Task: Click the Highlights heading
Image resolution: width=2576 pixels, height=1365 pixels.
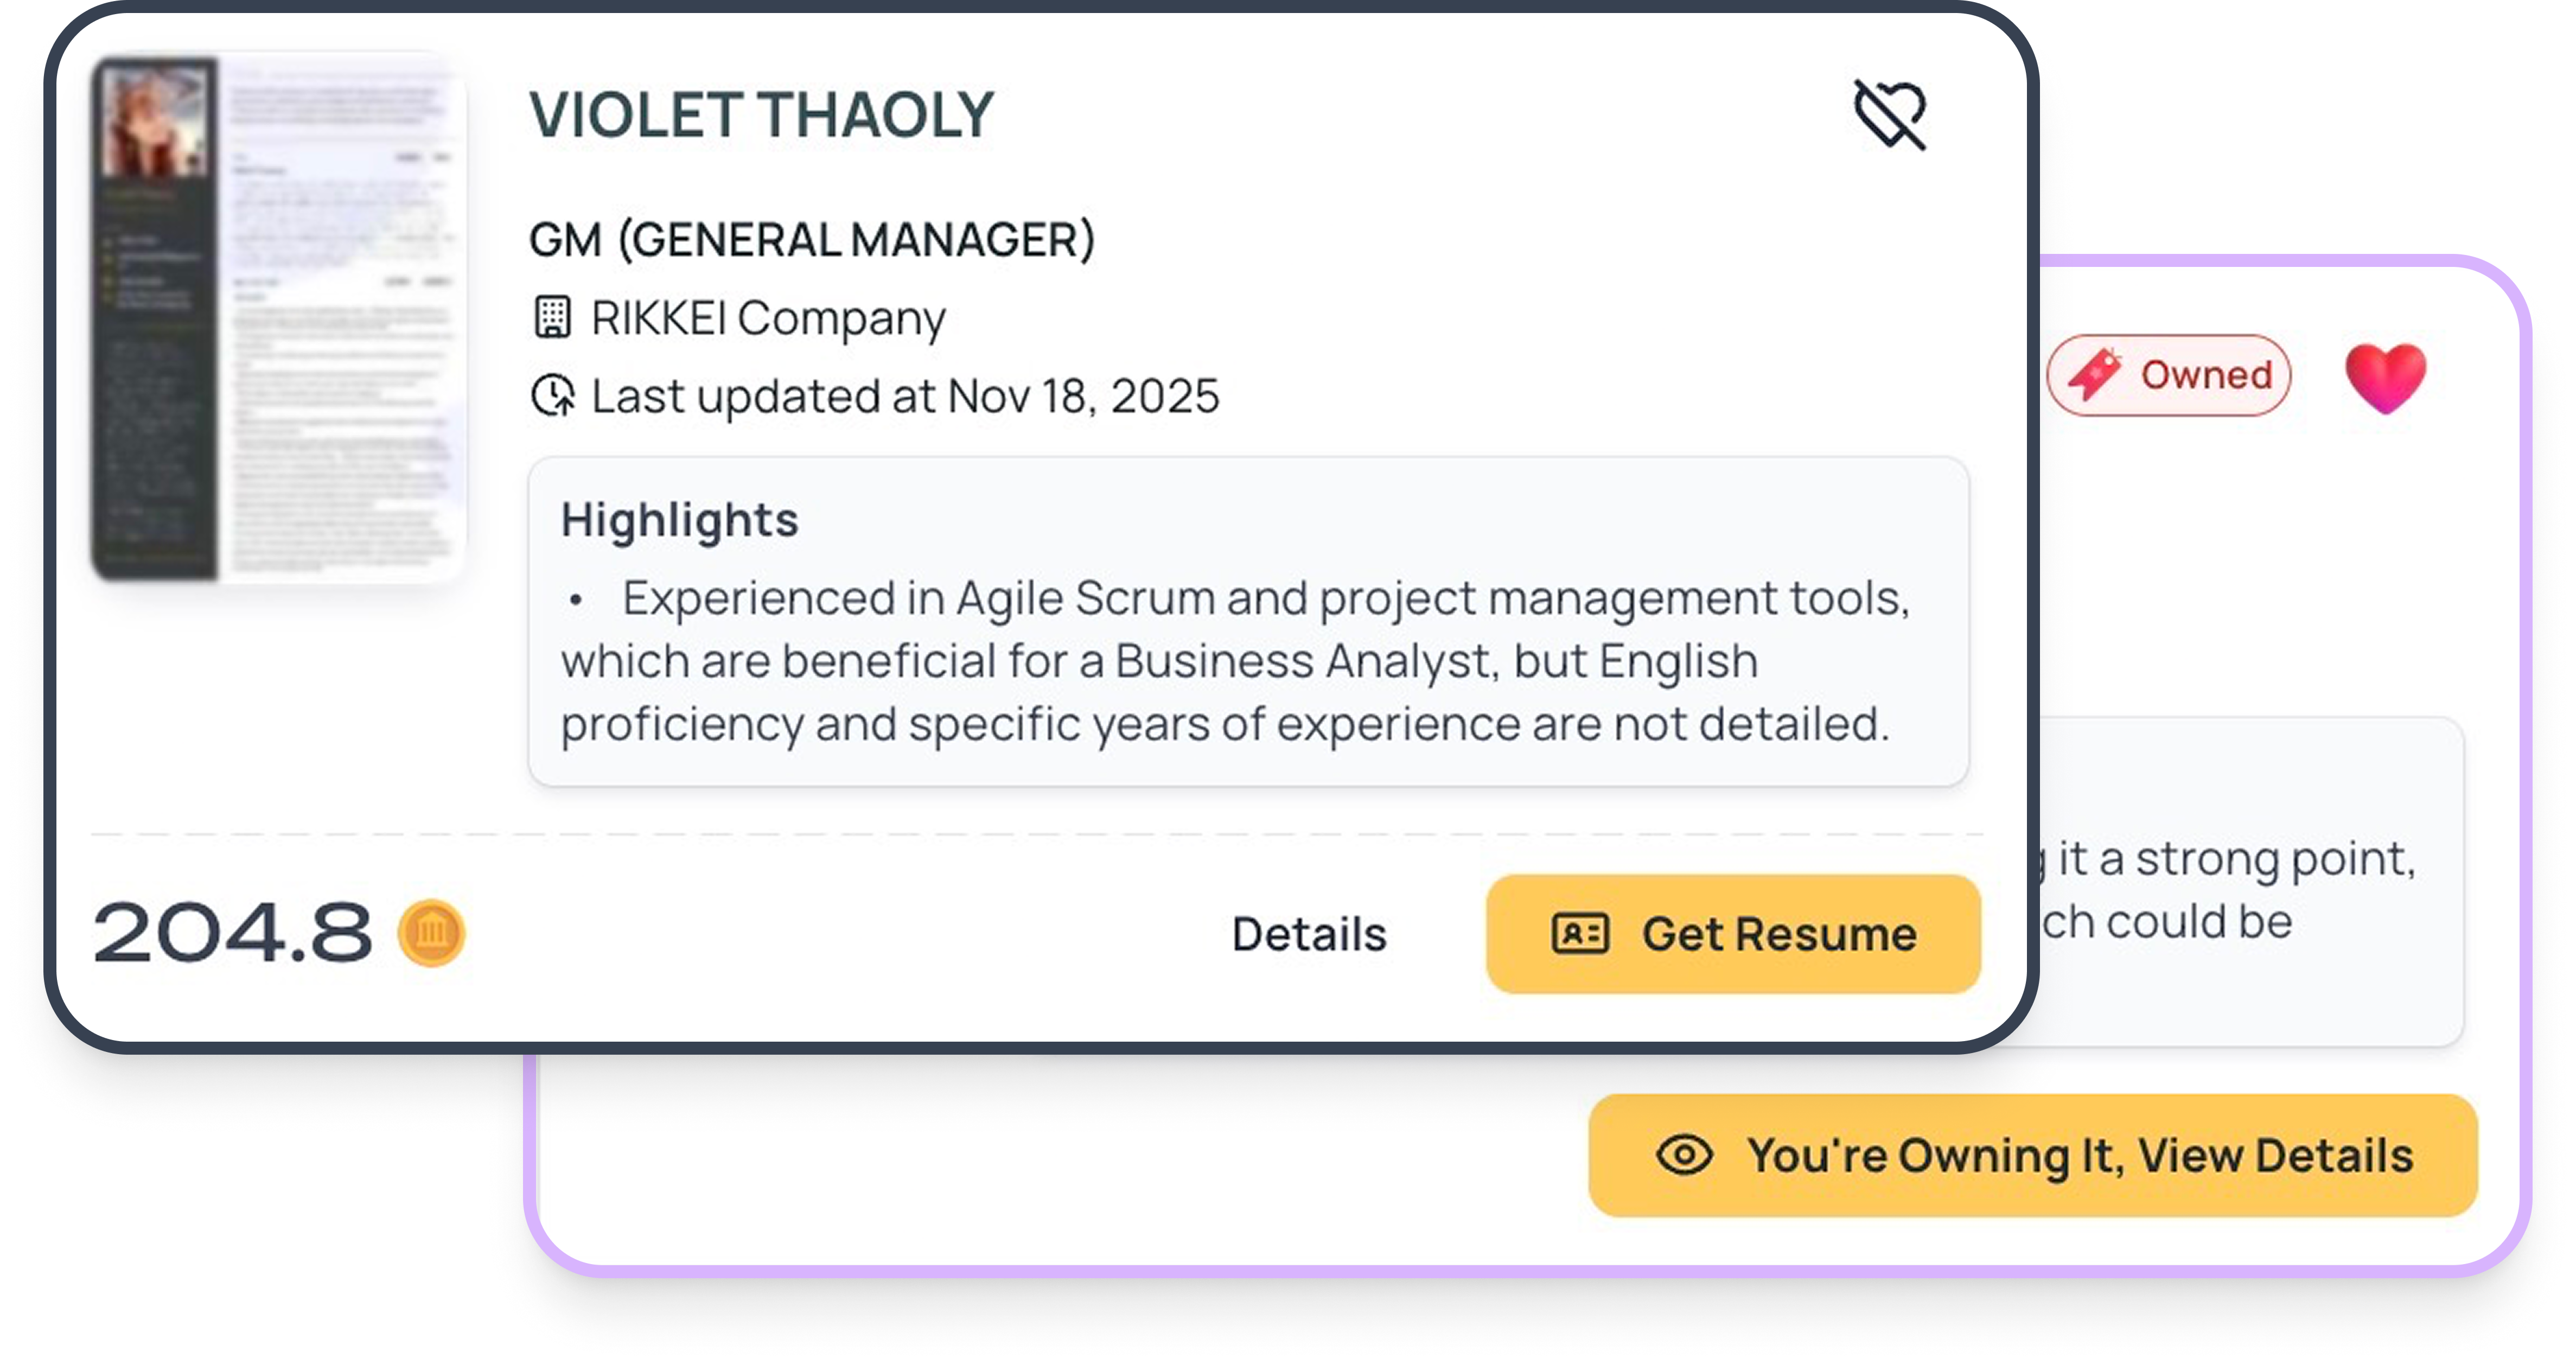Action: [680, 520]
